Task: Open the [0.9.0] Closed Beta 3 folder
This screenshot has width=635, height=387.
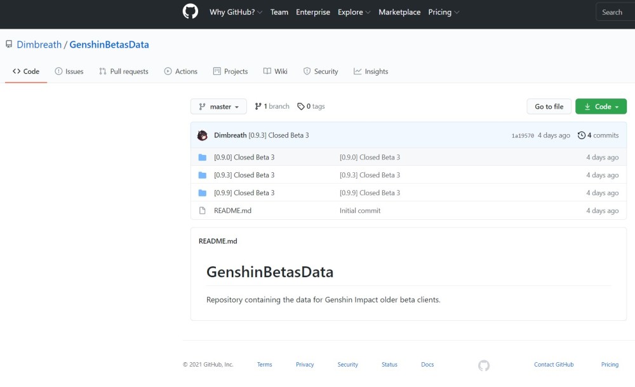Action: click(244, 157)
